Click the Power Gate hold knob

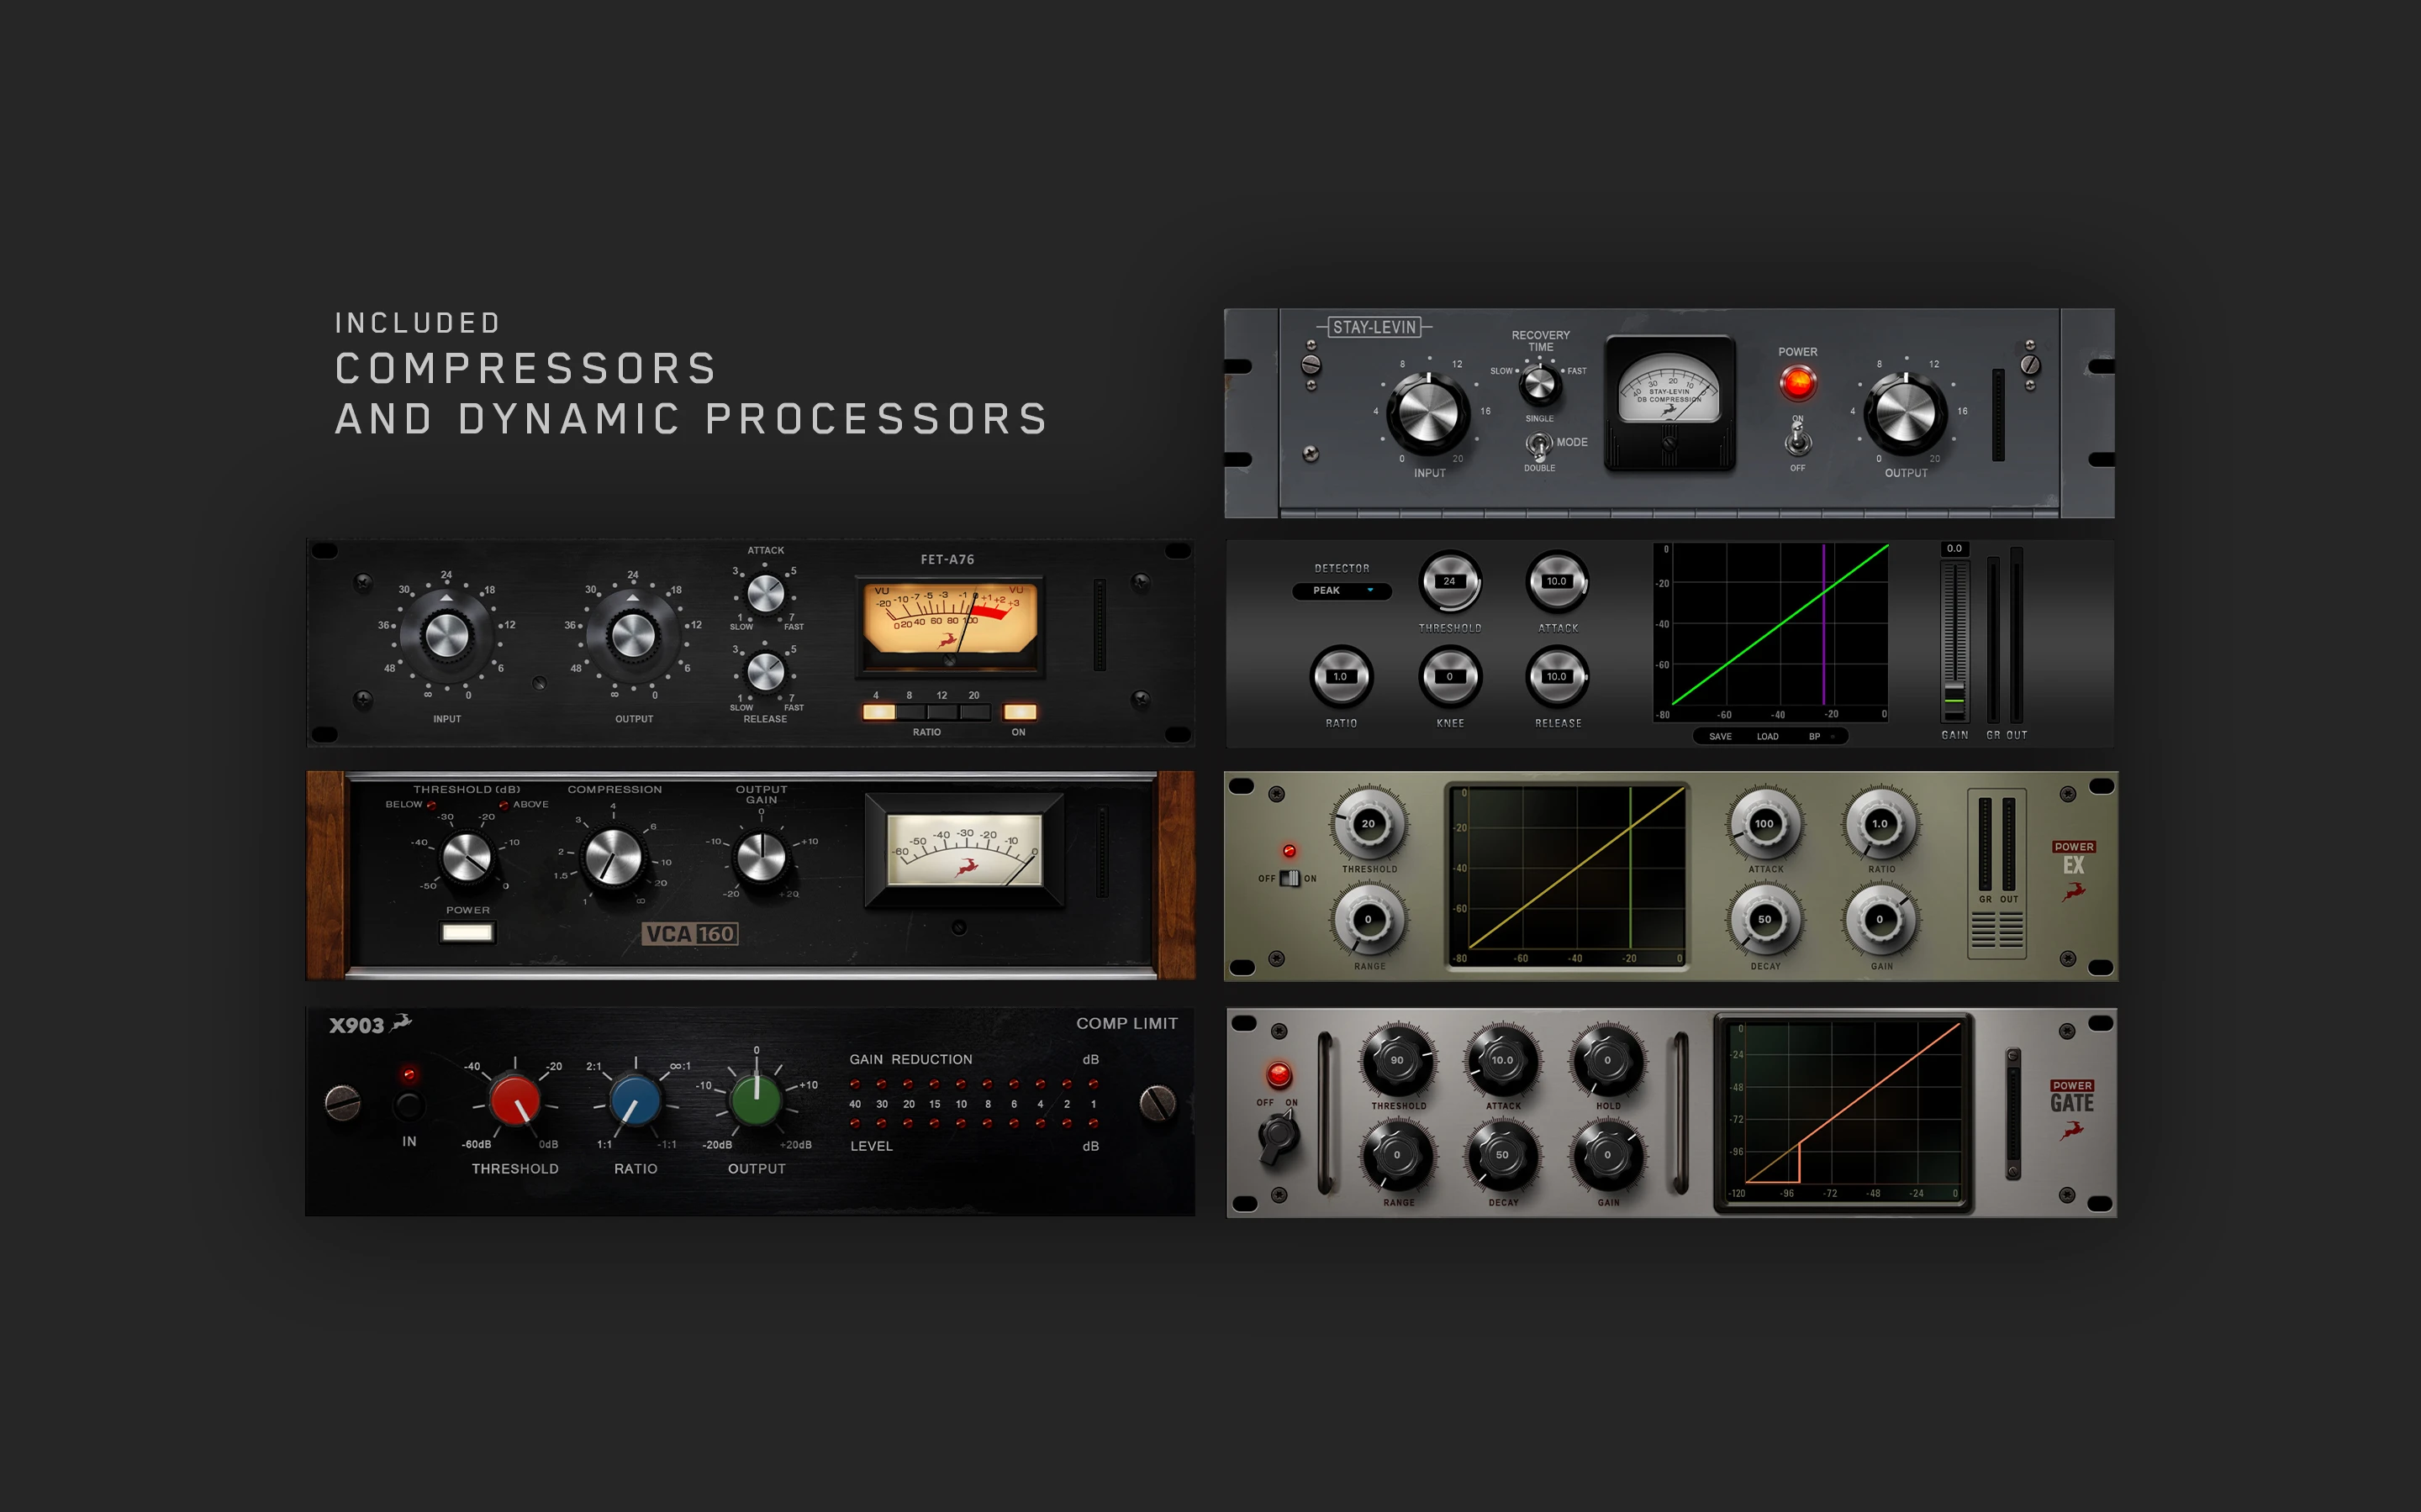(1607, 1061)
